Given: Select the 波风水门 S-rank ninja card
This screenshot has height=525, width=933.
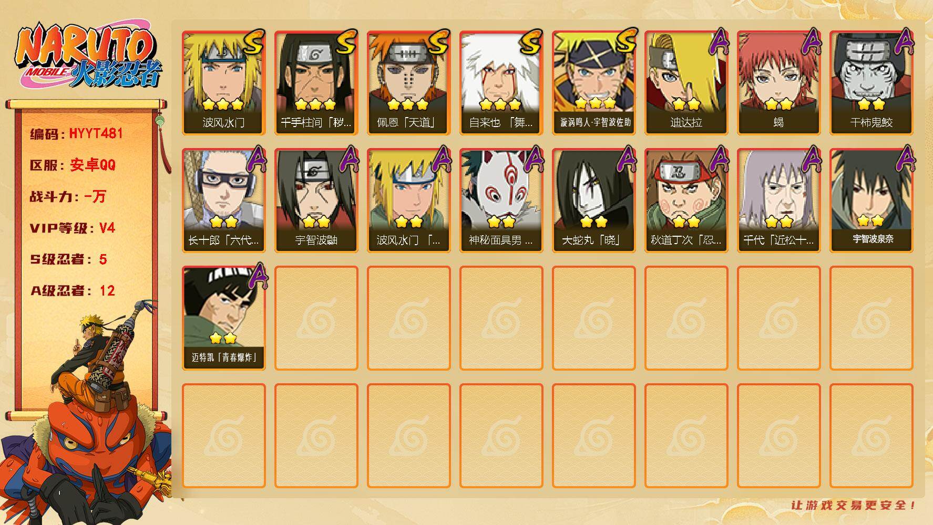Looking at the screenshot, I should 224,83.
